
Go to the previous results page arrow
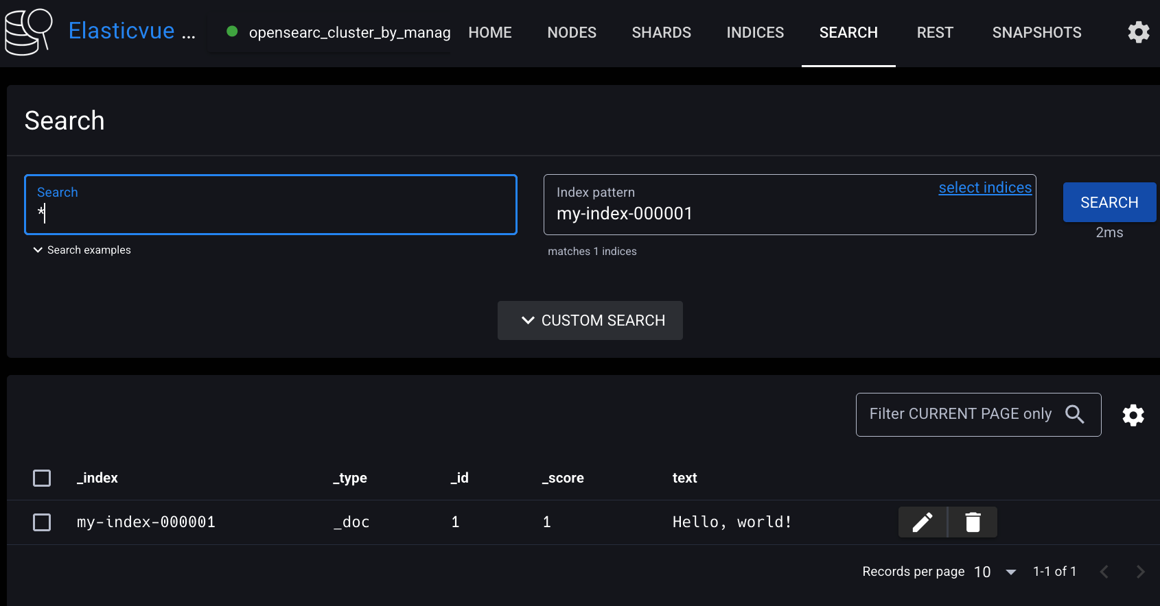click(1104, 572)
